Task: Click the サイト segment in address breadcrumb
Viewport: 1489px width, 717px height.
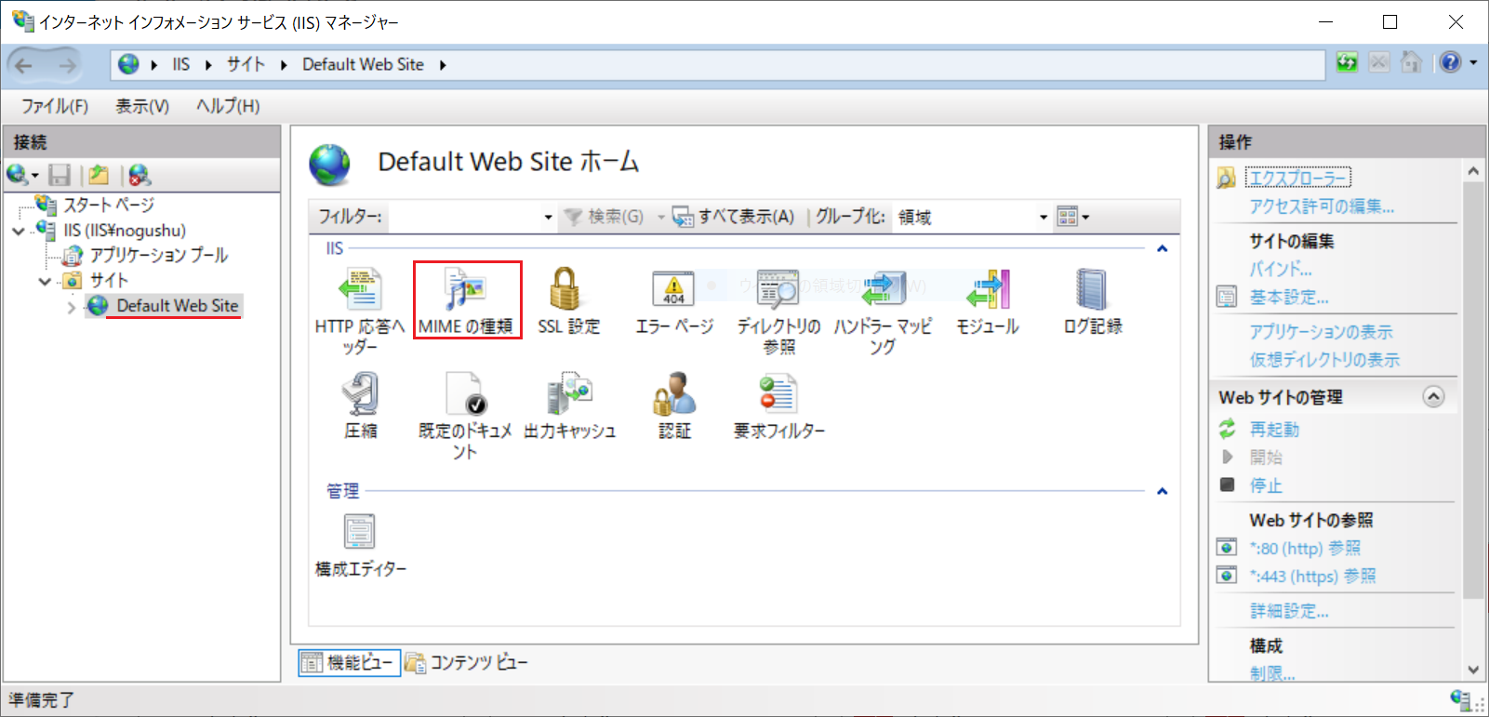Action: [x=246, y=64]
